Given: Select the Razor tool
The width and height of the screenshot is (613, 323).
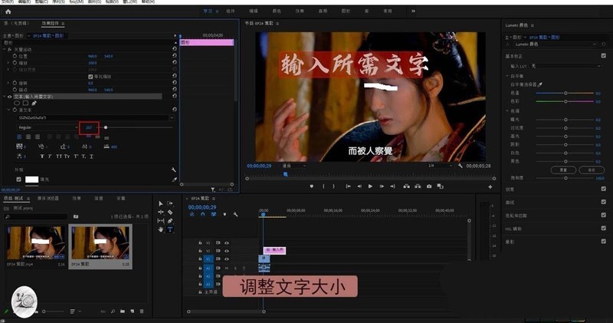Looking at the screenshot, I should tap(170, 212).
